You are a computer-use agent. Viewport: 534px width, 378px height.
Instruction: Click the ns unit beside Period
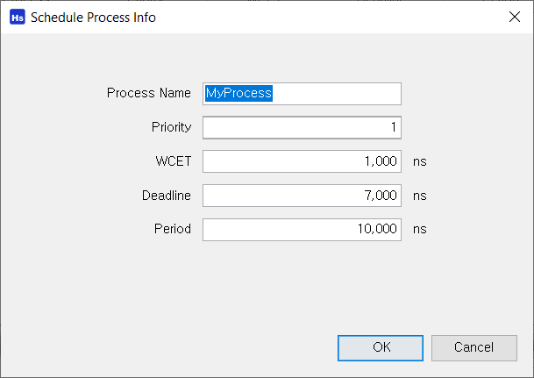coord(419,229)
